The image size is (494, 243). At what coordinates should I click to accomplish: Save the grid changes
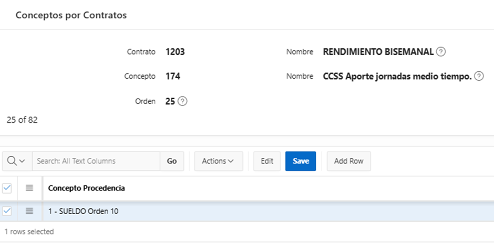[x=301, y=161]
